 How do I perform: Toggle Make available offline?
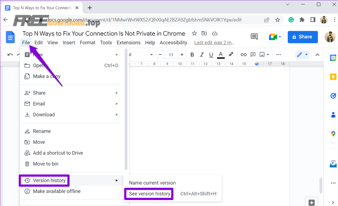coord(72,191)
